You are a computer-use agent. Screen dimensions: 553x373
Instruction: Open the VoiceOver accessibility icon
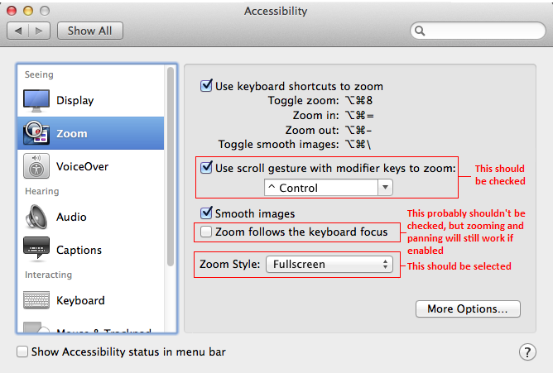click(x=36, y=166)
